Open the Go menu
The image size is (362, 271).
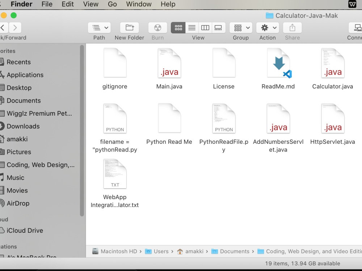coord(112,4)
